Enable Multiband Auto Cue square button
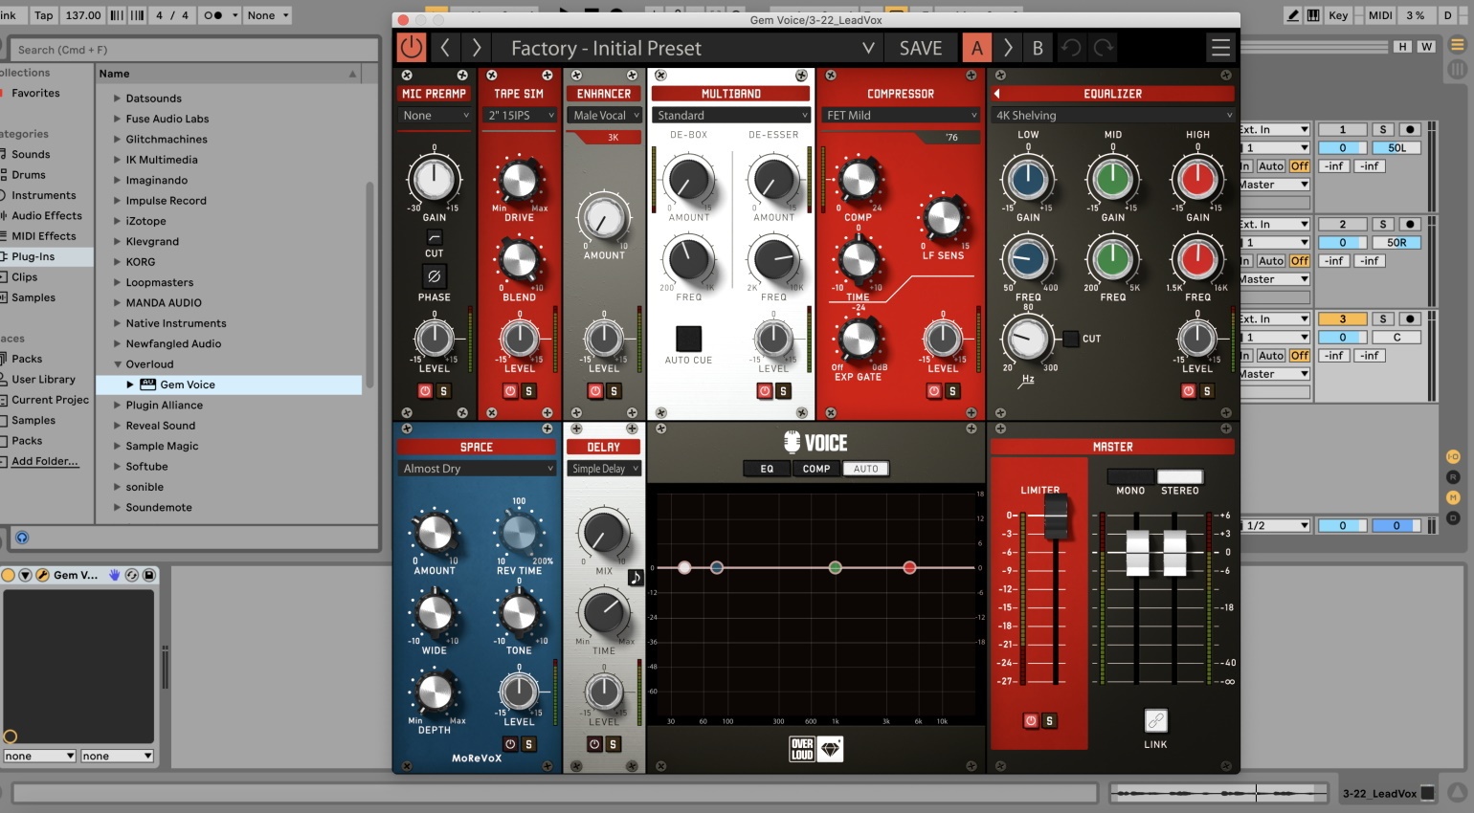This screenshot has width=1474, height=813. [x=688, y=339]
